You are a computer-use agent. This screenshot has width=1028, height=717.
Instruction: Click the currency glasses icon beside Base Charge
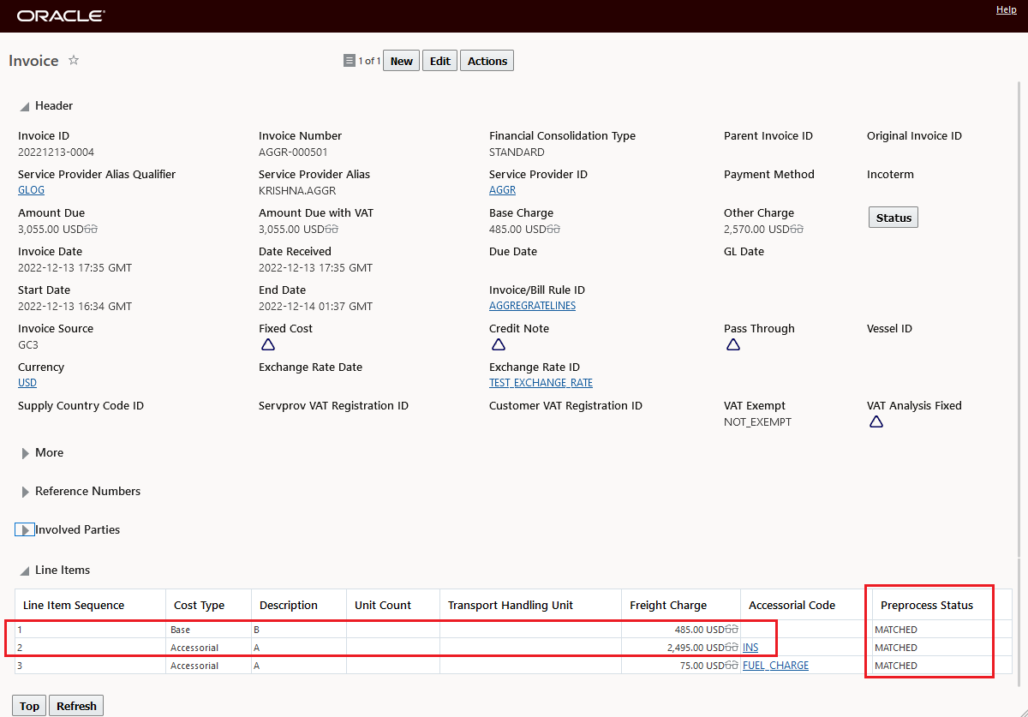tap(553, 230)
